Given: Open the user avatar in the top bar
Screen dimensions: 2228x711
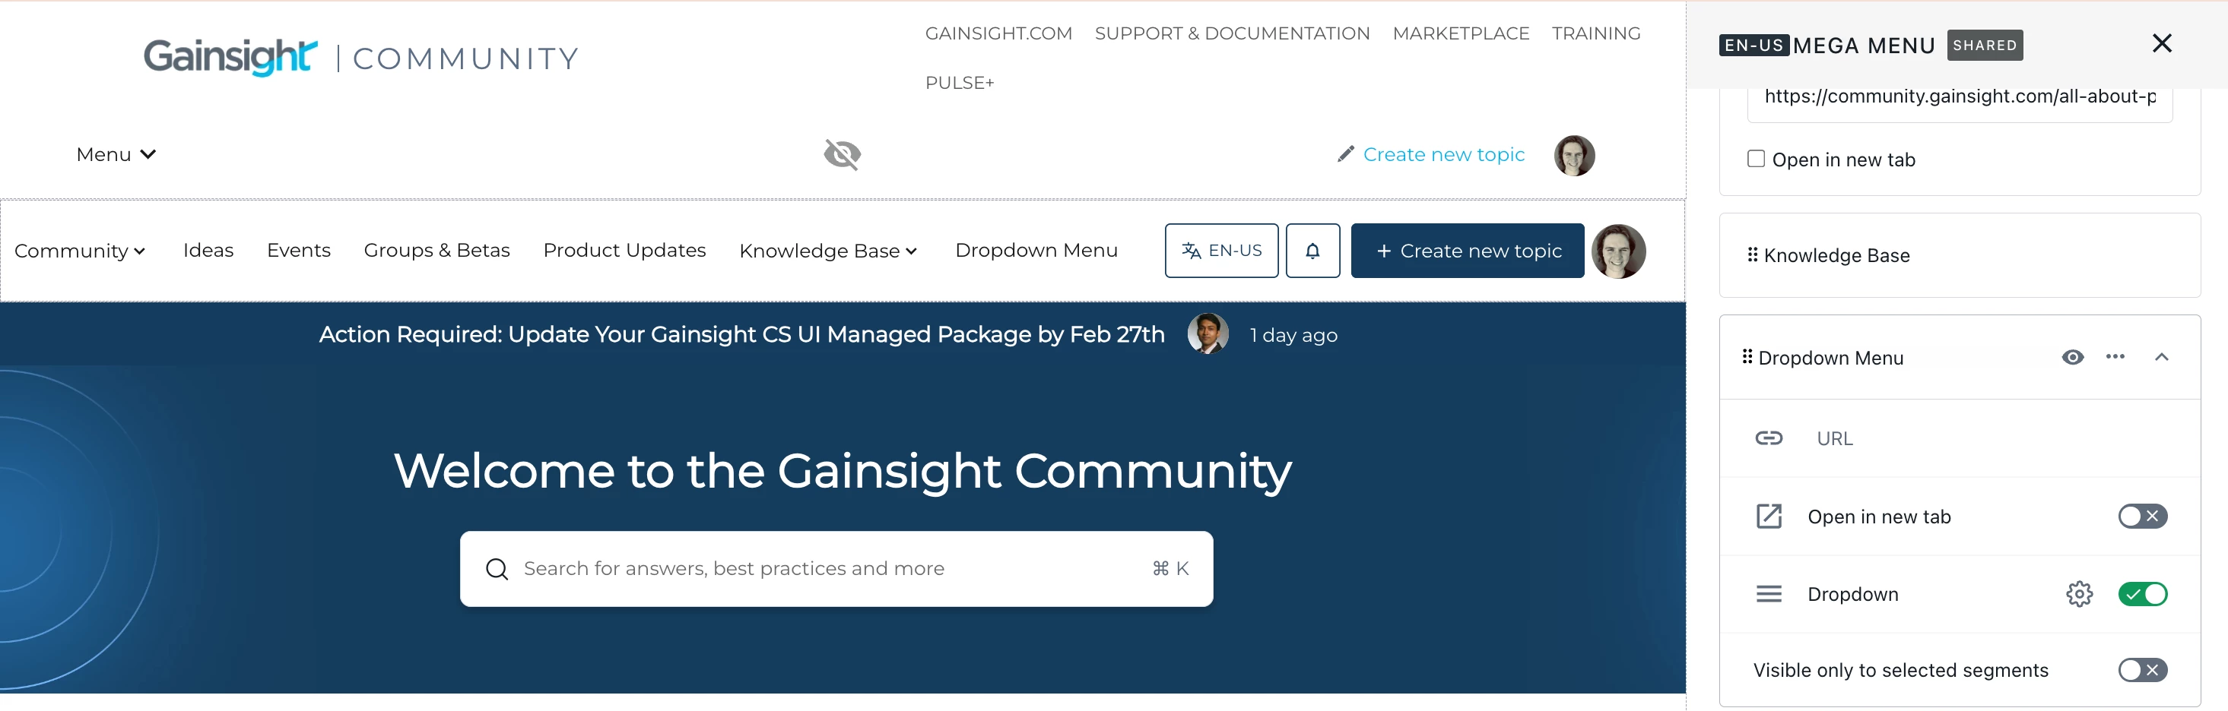Looking at the screenshot, I should pos(1573,156).
